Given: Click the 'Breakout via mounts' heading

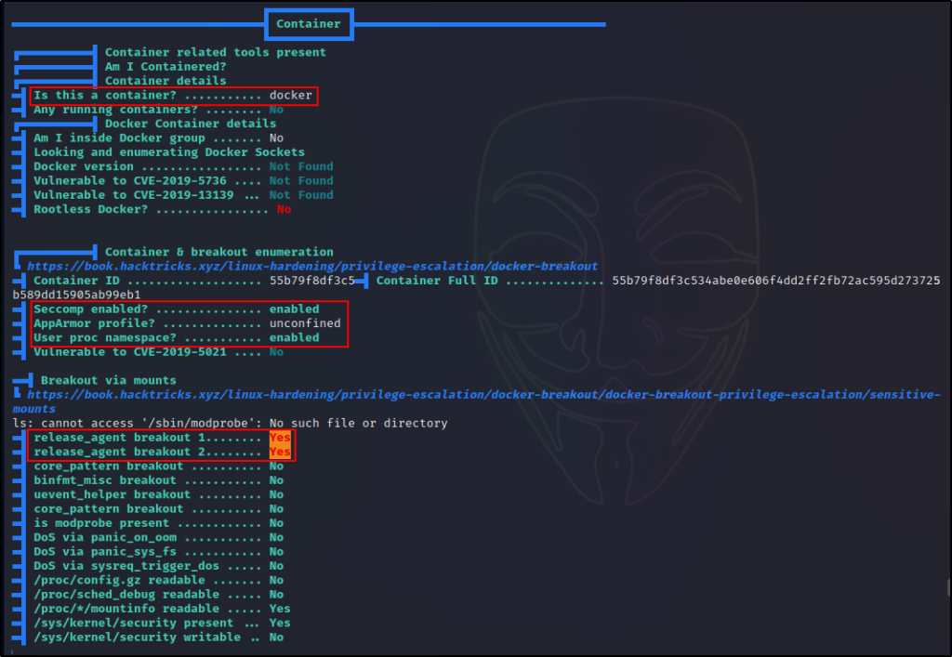Looking at the screenshot, I should point(108,380).
